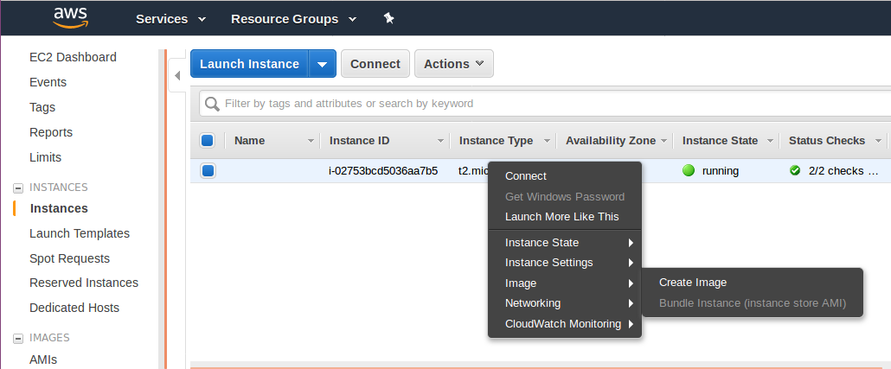
Task: Expand the Image submenu entry
Action: [565, 283]
